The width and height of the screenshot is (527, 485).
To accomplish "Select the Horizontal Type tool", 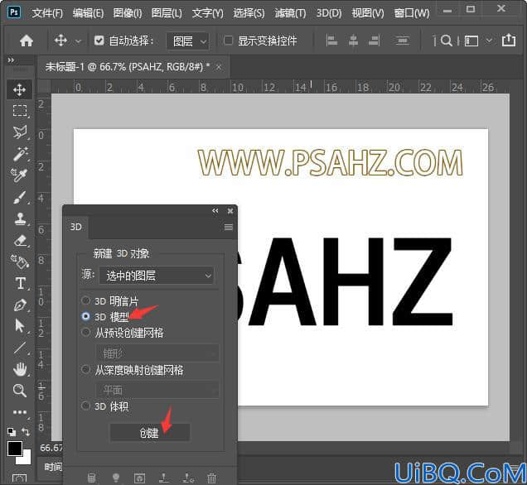I will (x=20, y=284).
